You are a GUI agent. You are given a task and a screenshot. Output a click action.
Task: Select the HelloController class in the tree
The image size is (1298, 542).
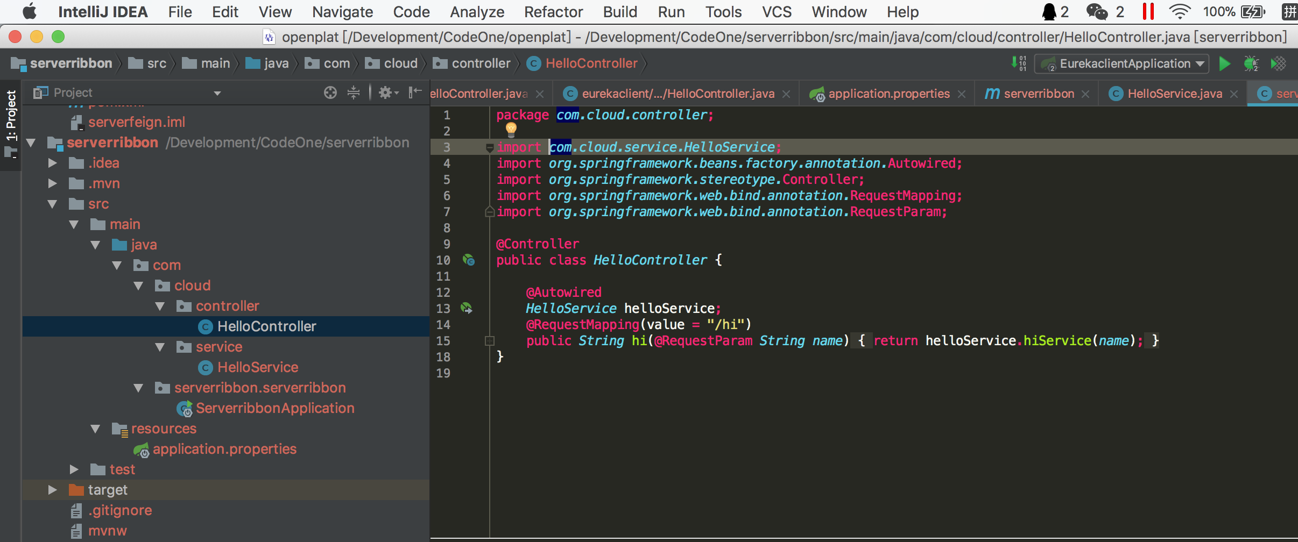(x=266, y=326)
